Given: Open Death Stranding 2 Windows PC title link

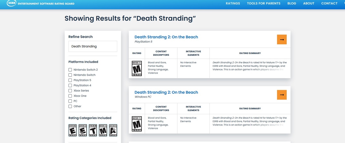Looking at the screenshot, I should (166, 92).
